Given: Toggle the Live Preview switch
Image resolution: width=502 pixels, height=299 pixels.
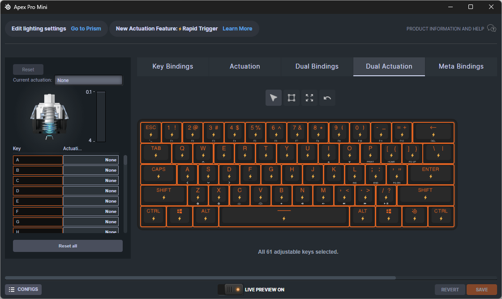Looking at the screenshot, I should (x=230, y=290).
